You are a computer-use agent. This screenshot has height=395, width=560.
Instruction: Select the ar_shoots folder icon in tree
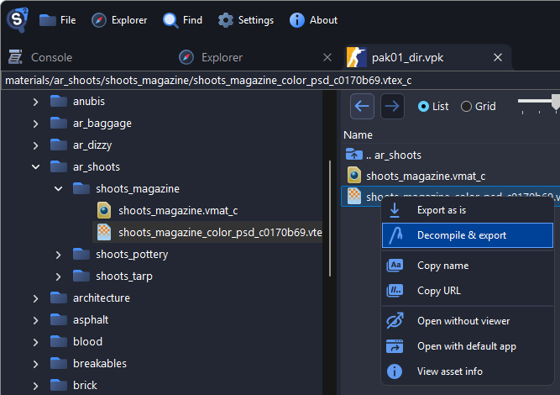coord(59,166)
